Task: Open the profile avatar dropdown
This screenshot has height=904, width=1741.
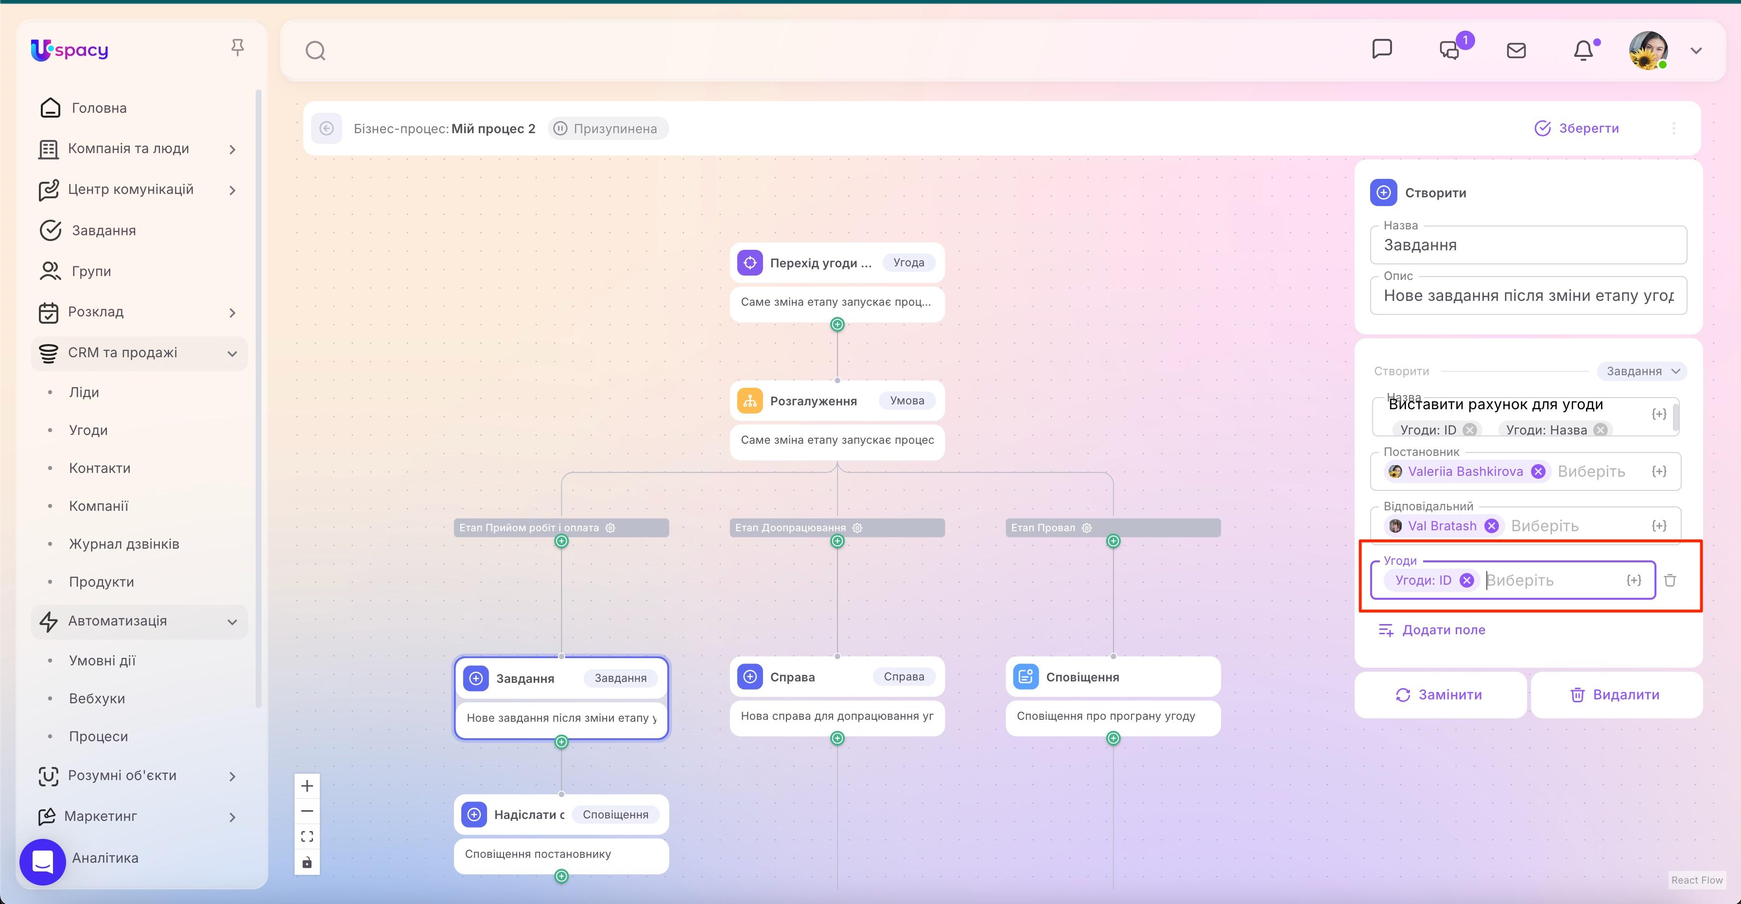Action: (x=1649, y=50)
